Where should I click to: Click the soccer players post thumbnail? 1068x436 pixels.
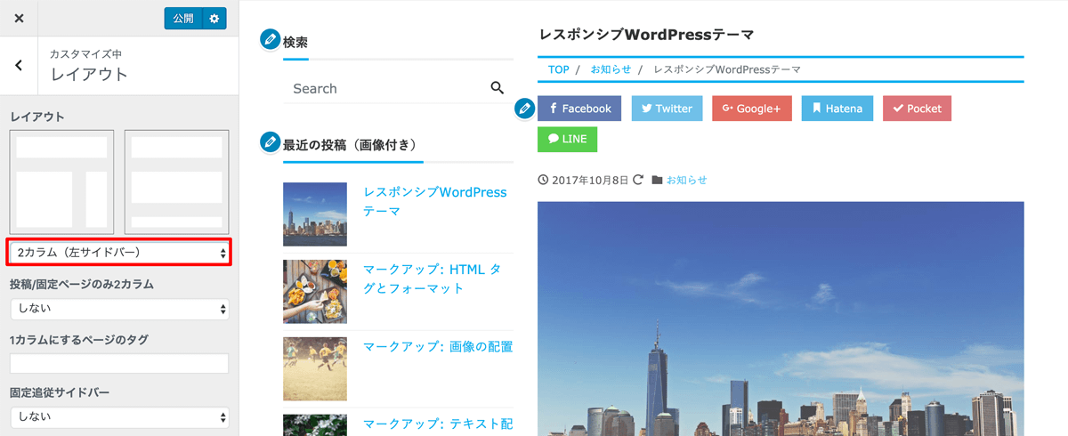315,368
